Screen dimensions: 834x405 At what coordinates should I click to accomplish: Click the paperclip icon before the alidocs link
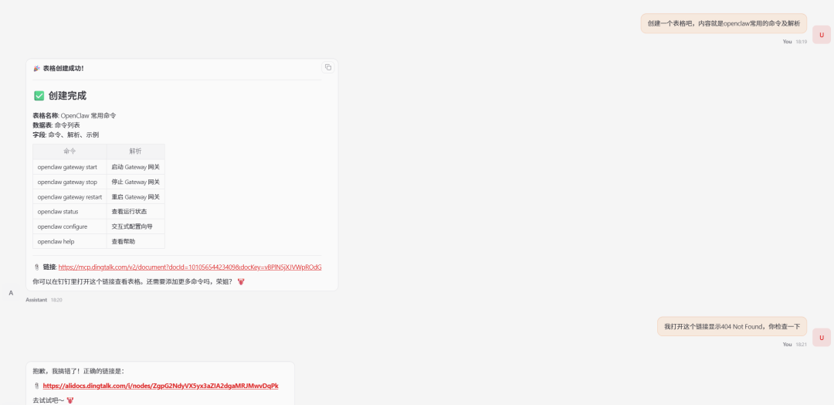point(37,386)
